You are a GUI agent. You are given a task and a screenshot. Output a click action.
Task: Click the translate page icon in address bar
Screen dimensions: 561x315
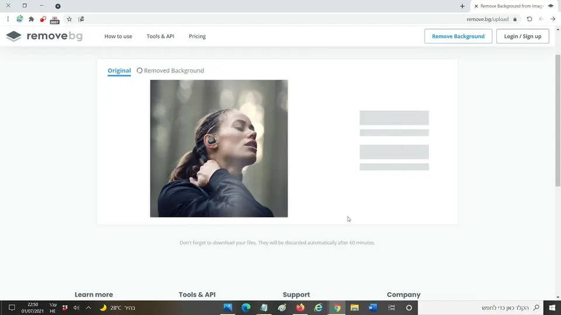point(81,19)
